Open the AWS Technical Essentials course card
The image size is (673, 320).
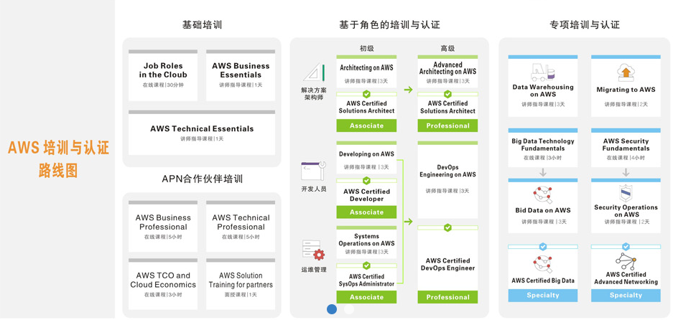202,133
